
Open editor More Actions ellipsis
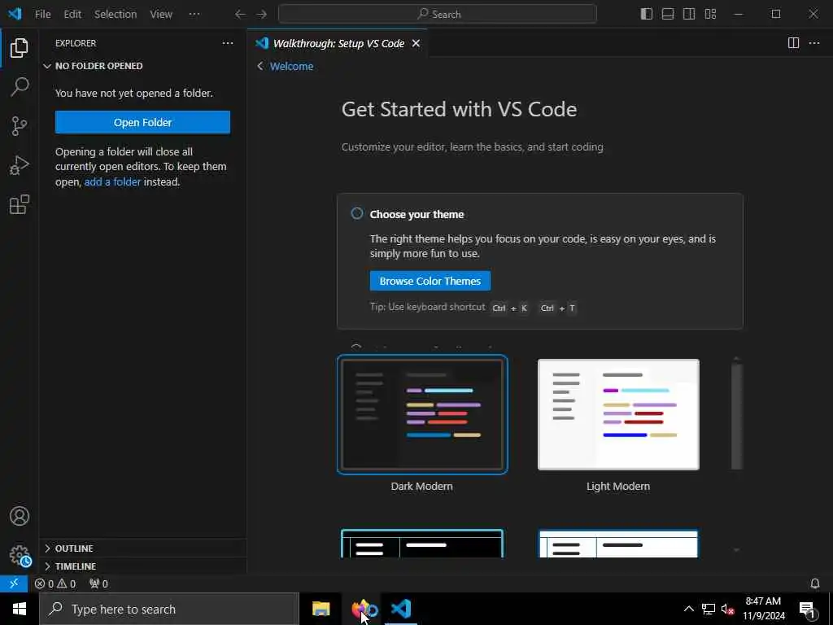[x=813, y=43]
